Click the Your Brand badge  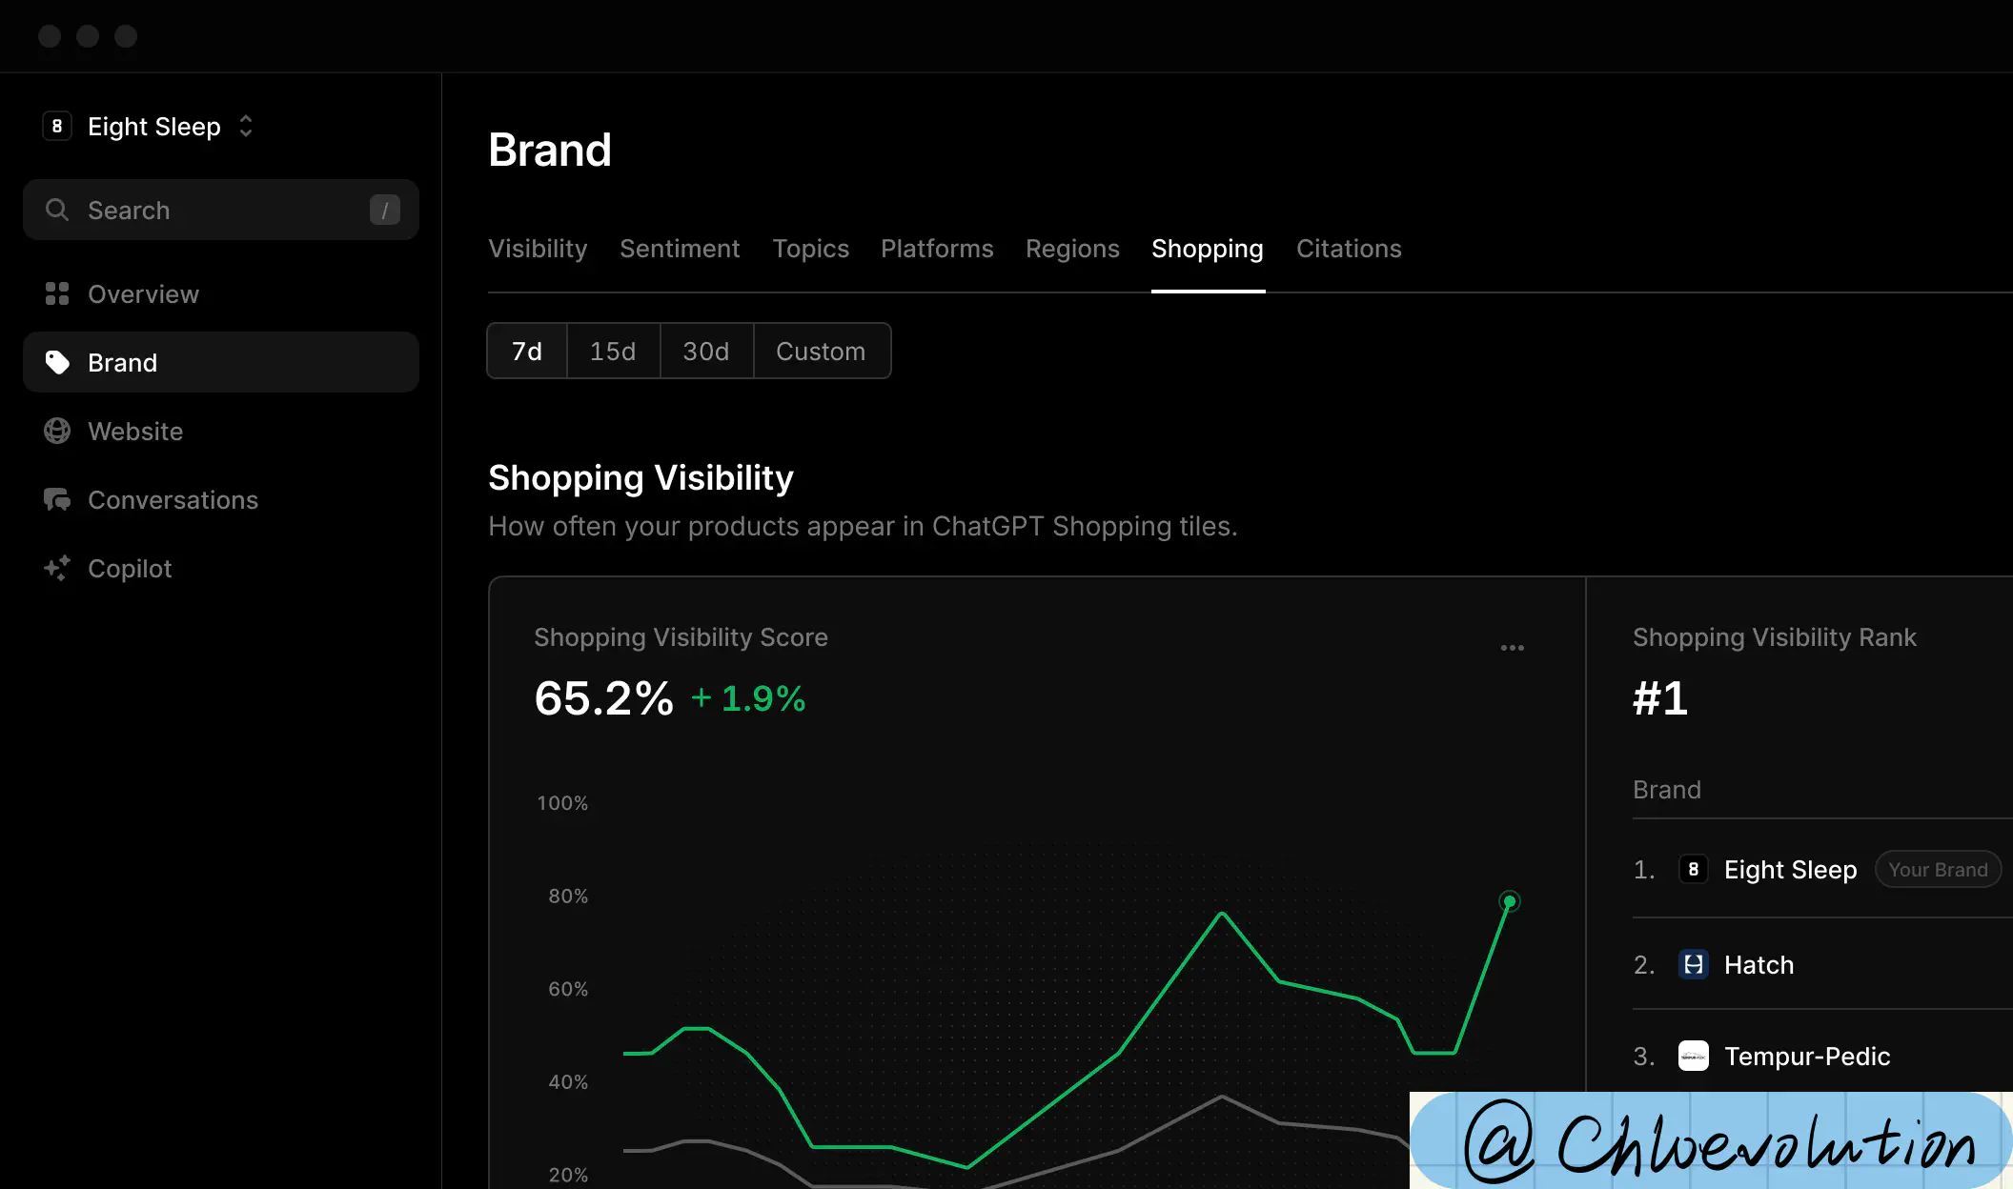tap(1938, 869)
